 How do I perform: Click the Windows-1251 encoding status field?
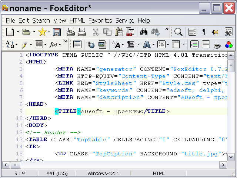(x=103, y=173)
